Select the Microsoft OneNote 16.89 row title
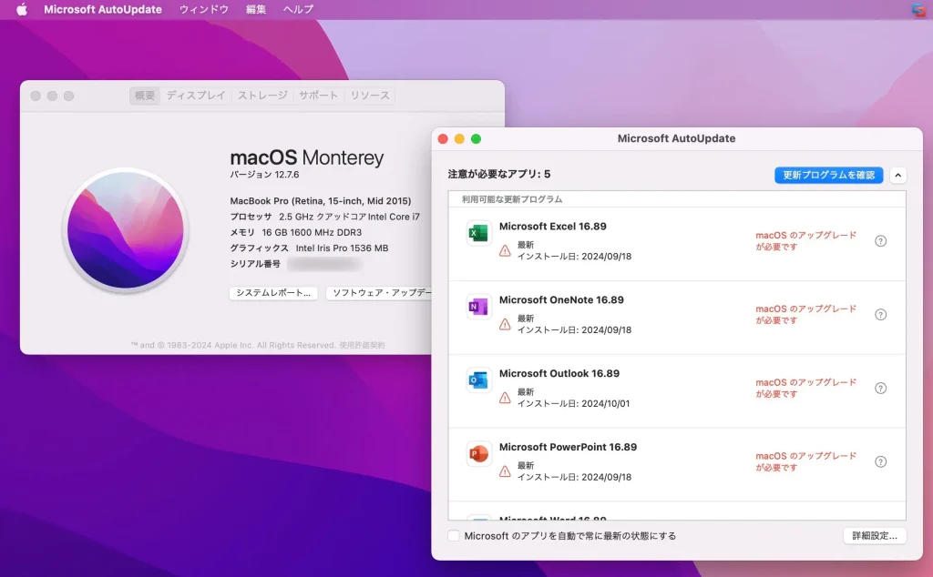 tap(561, 300)
